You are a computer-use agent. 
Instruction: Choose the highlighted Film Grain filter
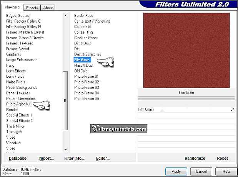pos(82,60)
